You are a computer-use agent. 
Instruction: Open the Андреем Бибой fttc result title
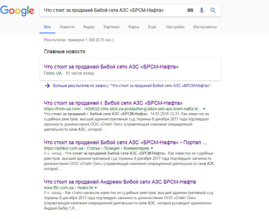coord(120,182)
